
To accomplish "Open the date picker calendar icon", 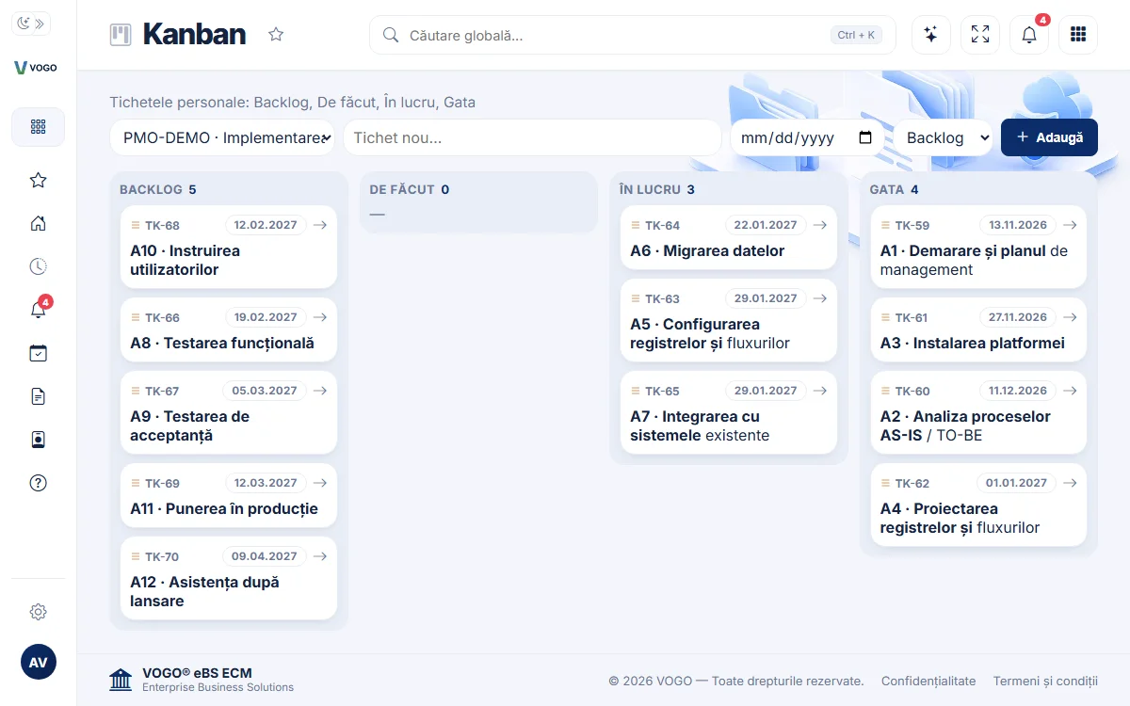I will pyautogui.click(x=865, y=137).
